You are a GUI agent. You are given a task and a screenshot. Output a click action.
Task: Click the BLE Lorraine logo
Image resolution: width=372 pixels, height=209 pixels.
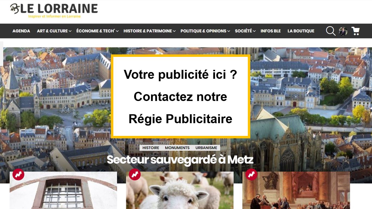[54, 11]
